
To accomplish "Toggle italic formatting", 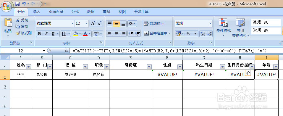I will pyautogui.click(x=46, y=34).
